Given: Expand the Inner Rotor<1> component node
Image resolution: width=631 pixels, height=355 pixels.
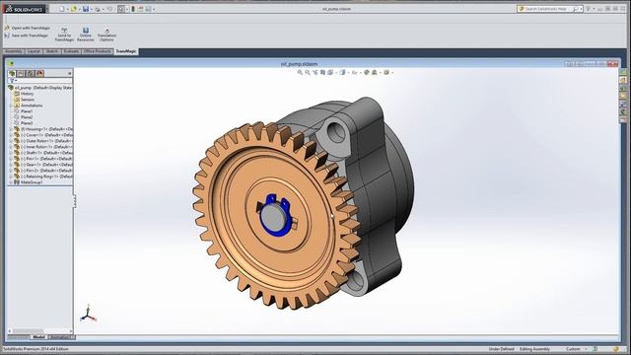Looking at the screenshot, I should coord(11,147).
